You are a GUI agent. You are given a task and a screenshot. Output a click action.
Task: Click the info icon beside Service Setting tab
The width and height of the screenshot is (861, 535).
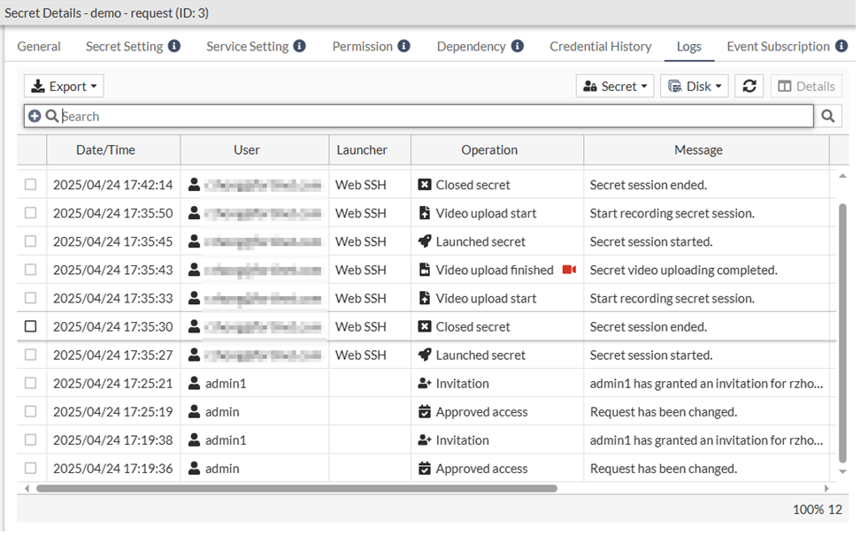tap(300, 46)
